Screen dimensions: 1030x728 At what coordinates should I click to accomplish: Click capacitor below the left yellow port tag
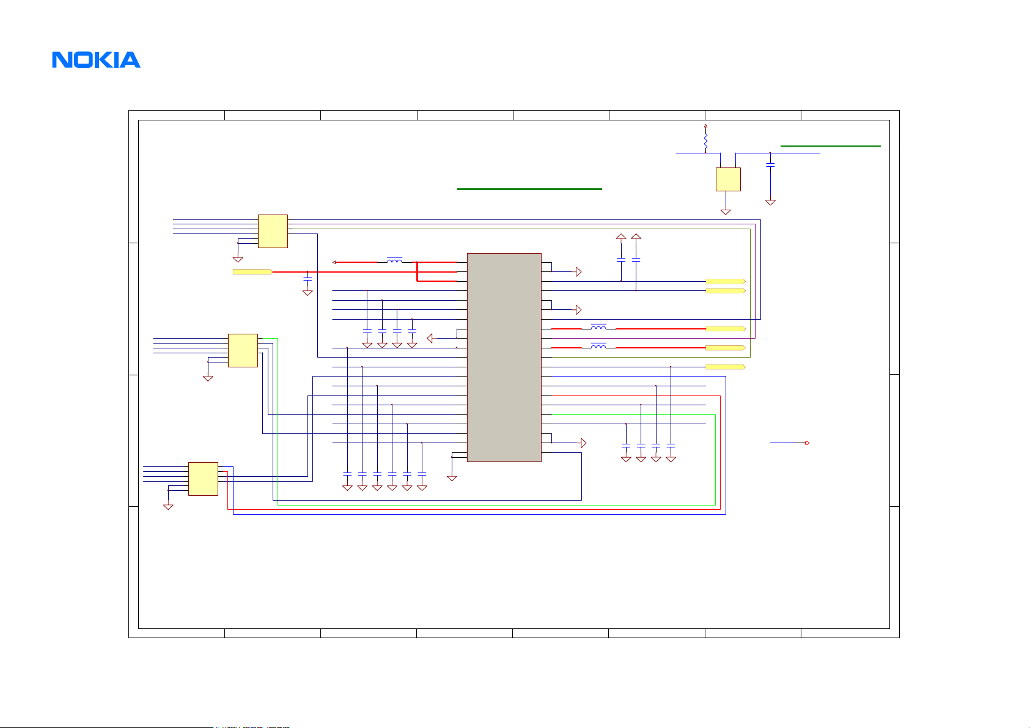click(307, 279)
